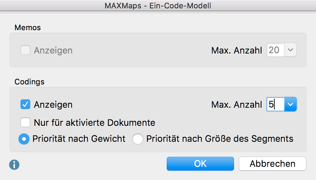
Task: Click the Priorität nach Gewicht label text
Action: tap(79, 139)
